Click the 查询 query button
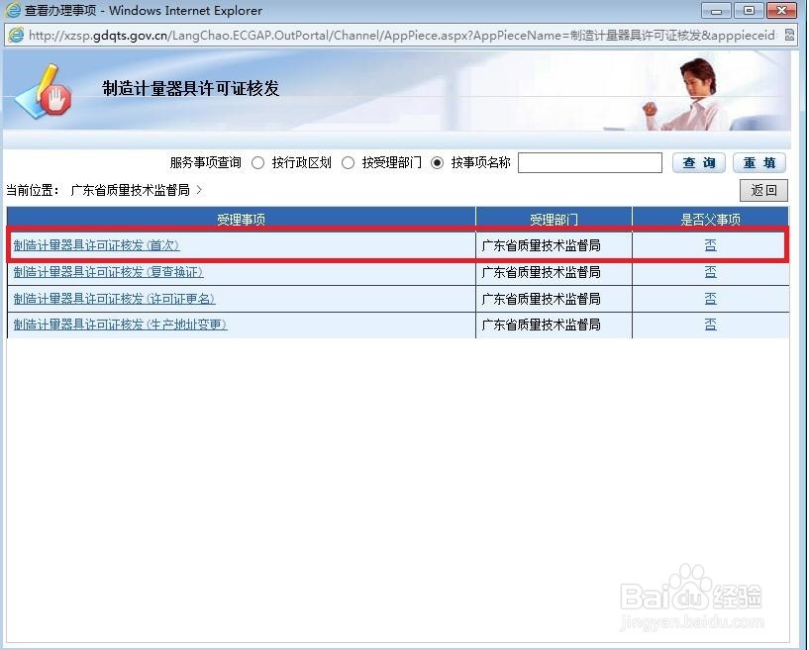Image resolution: width=809 pixels, height=650 pixels. pyautogui.click(x=698, y=162)
